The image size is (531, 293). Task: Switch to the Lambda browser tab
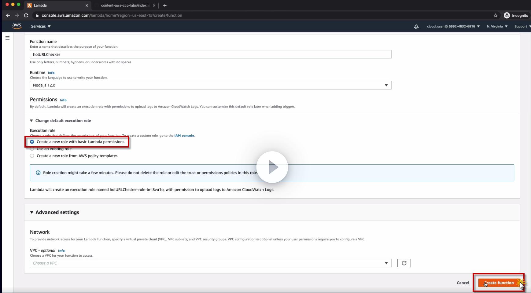(x=58, y=5)
